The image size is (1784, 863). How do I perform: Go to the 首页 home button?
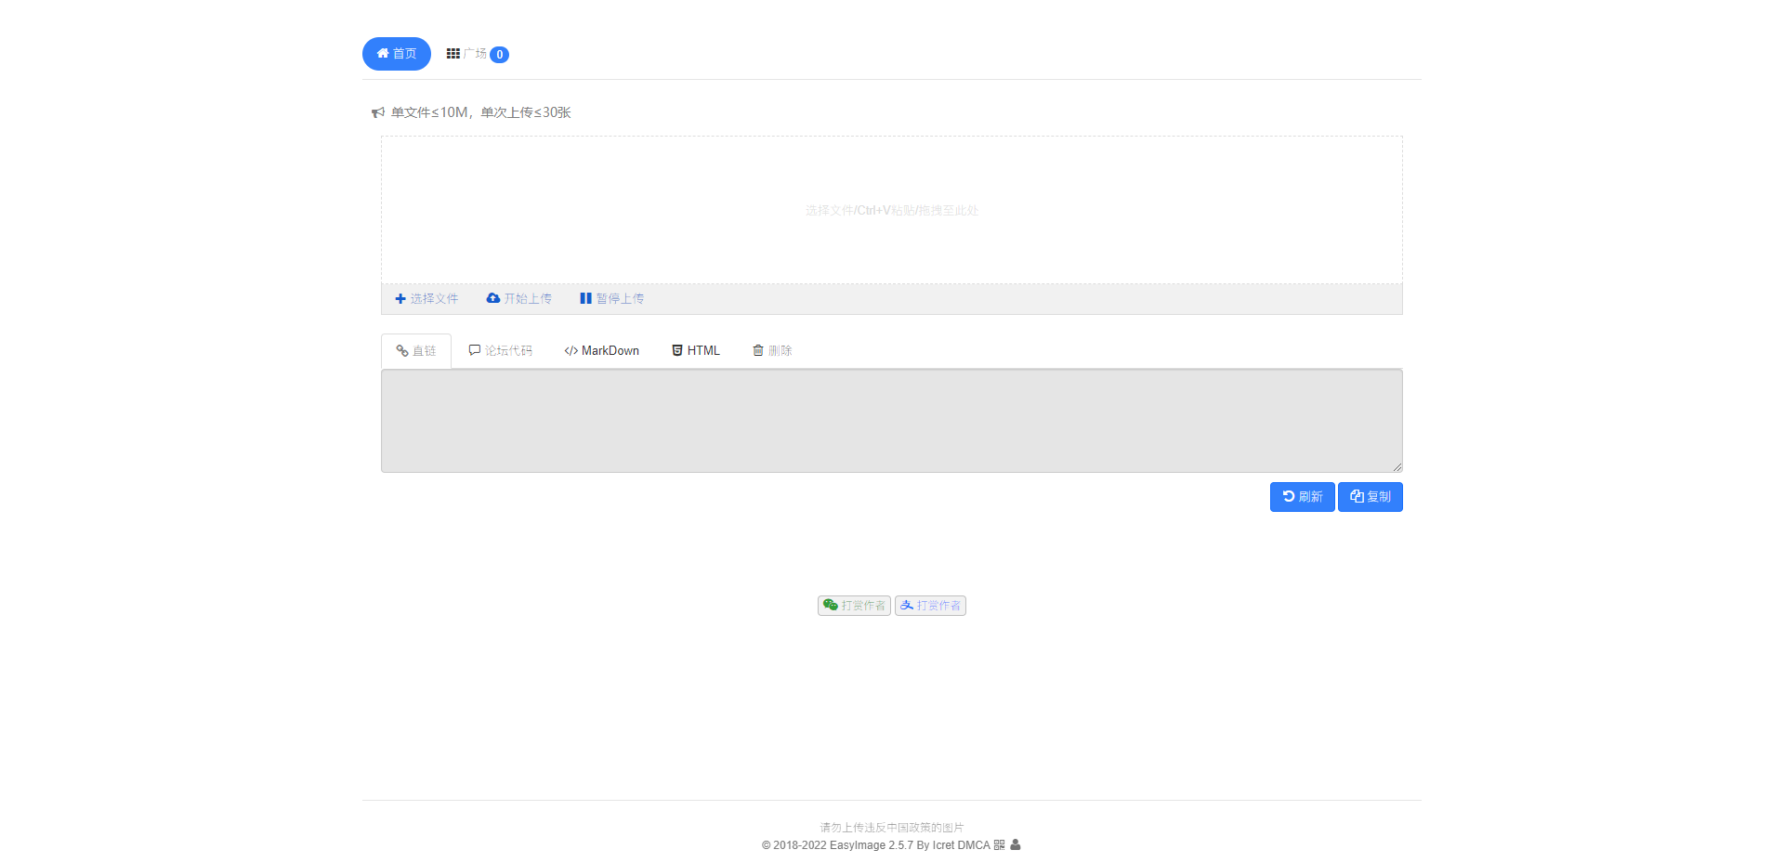point(397,54)
